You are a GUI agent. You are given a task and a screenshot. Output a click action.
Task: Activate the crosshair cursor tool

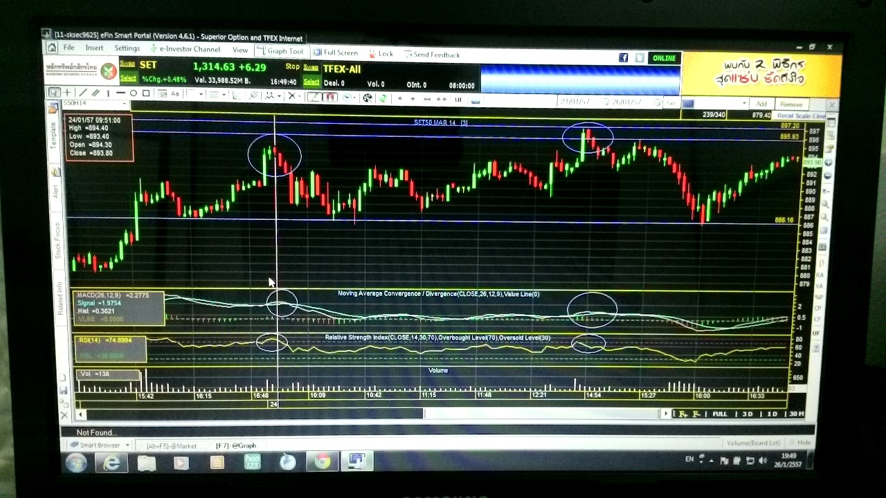point(67,93)
